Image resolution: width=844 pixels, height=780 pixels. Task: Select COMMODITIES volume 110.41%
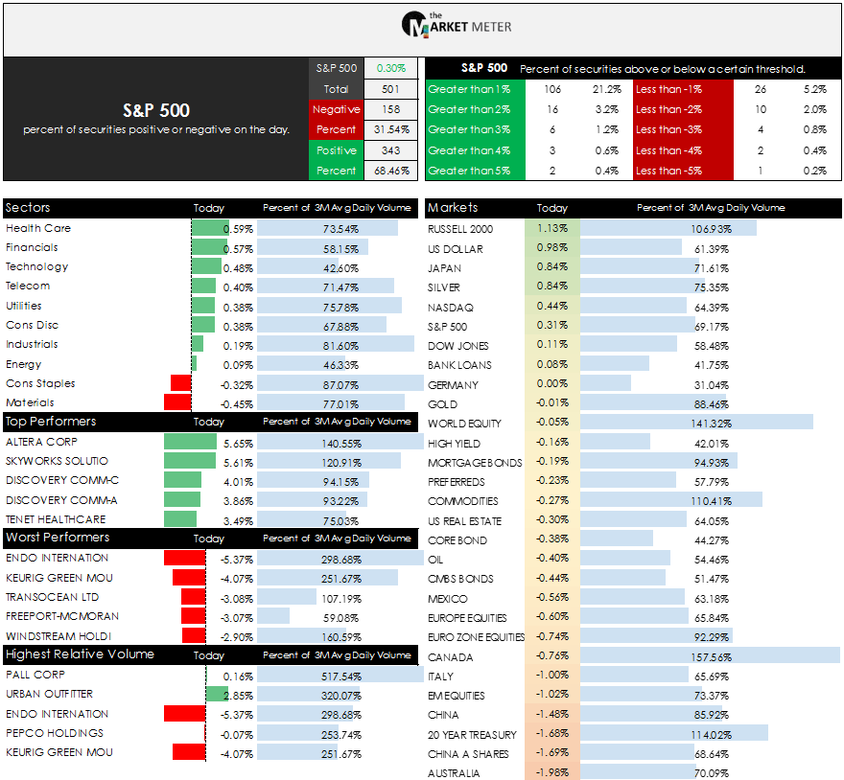click(x=711, y=501)
